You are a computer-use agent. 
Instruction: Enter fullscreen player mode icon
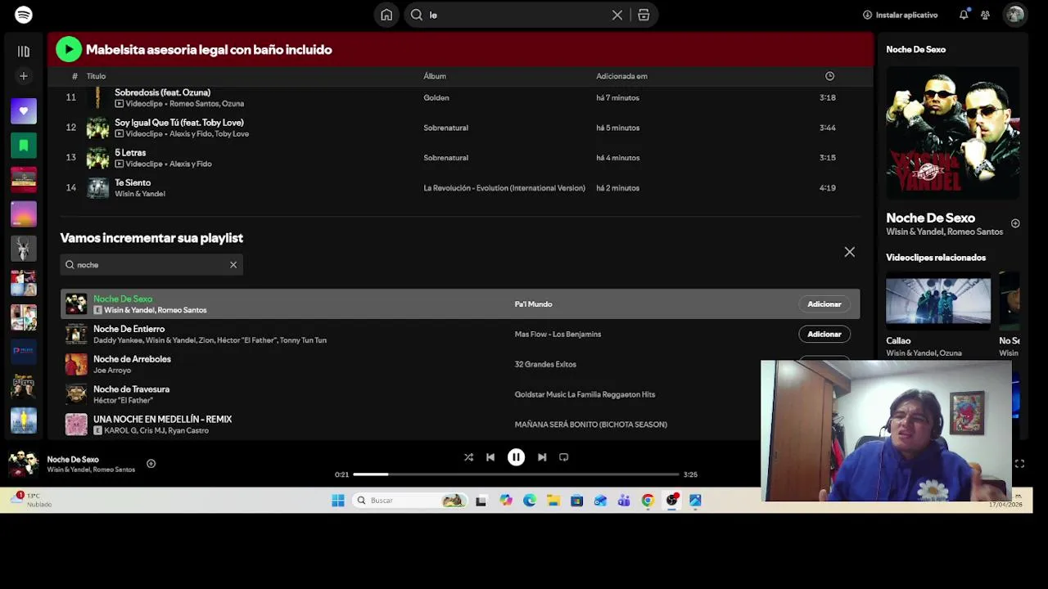tap(1019, 464)
